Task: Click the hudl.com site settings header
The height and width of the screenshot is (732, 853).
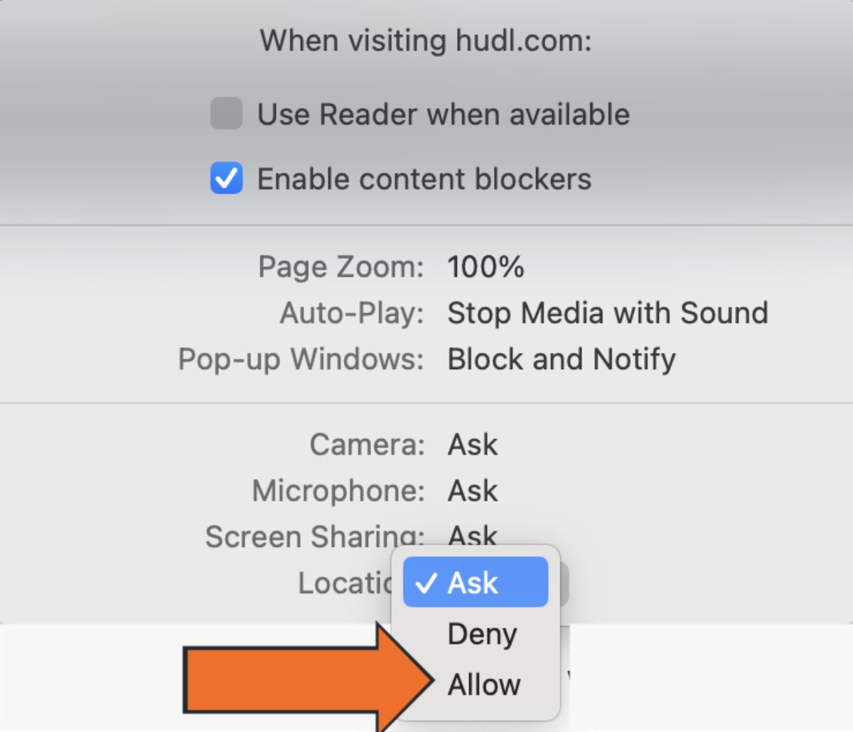Action: 425,40
